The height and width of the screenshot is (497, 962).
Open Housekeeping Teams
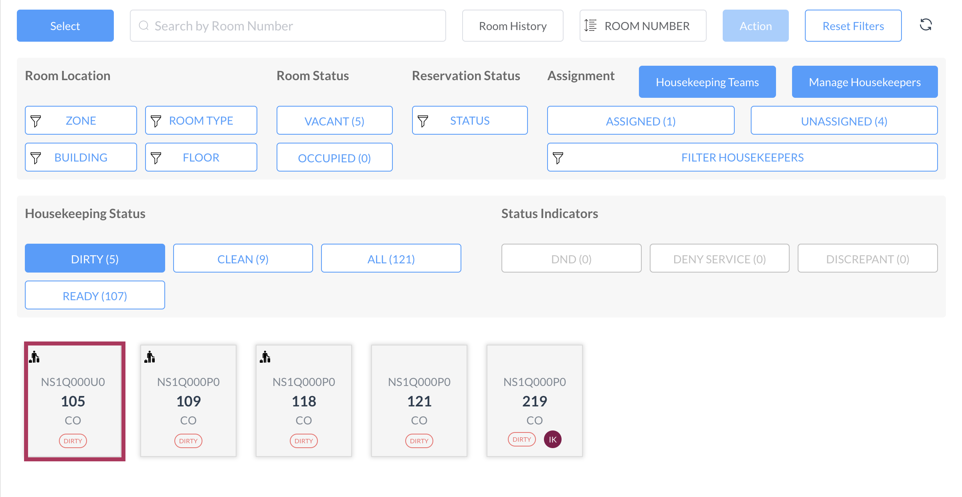[x=707, y=82]
